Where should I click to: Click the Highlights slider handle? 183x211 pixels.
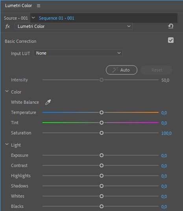[102, 176]
